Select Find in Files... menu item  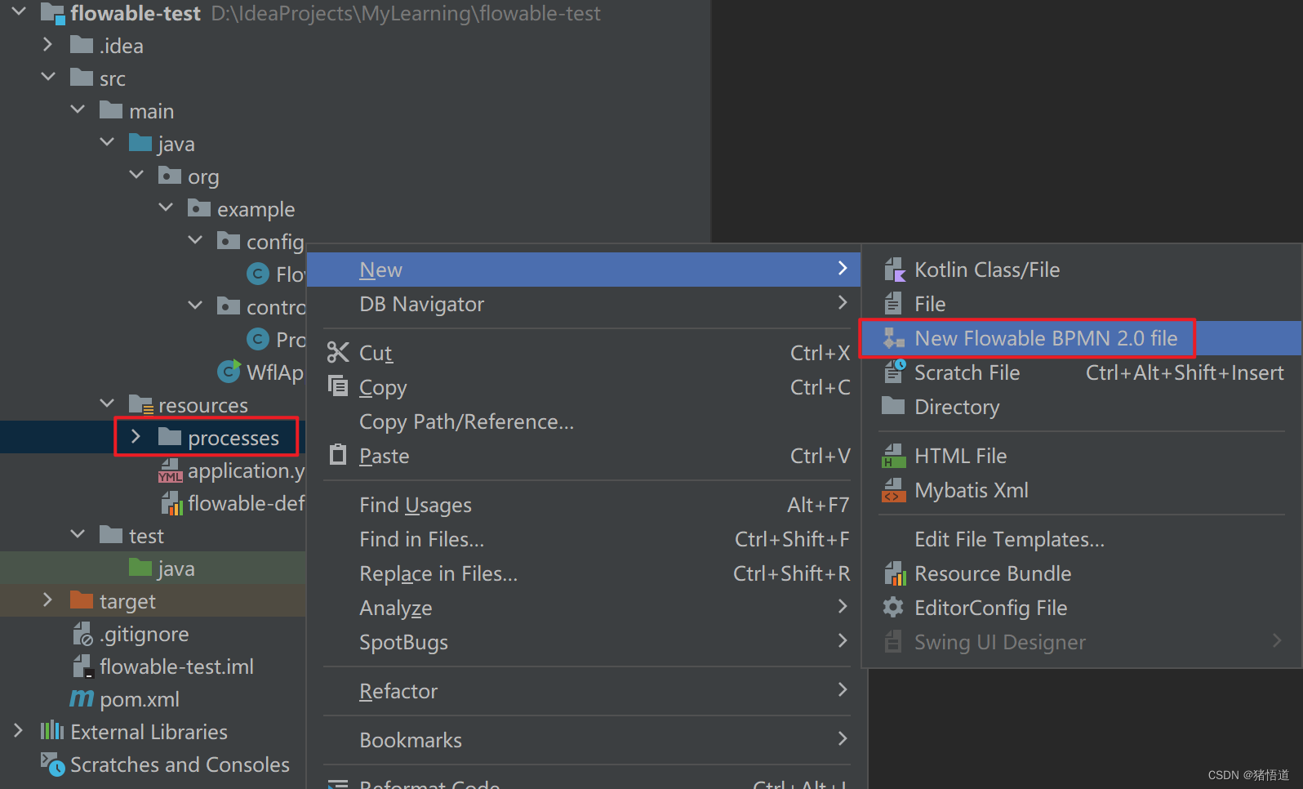click(x=584, y=539)
